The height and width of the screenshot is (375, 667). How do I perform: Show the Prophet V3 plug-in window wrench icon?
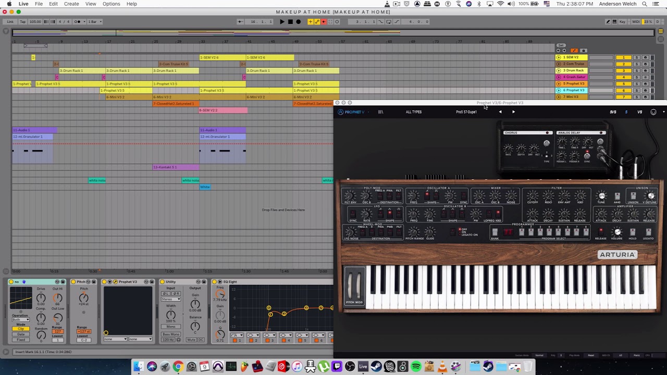[x=115, y=282]
